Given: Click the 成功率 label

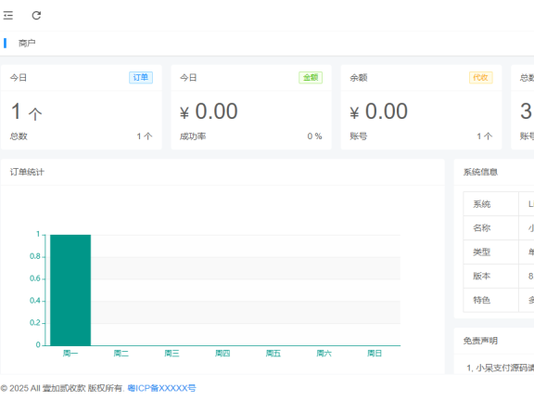Looking at the screenshot, I should [x=193, y=136].
